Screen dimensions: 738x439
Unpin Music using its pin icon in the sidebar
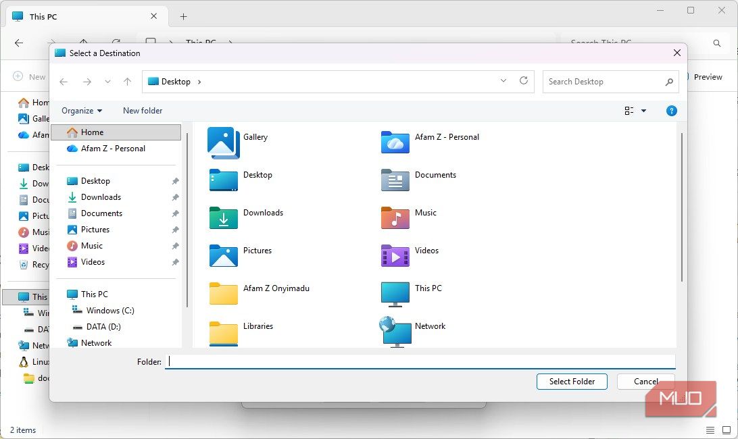click(x=175, y=246)
